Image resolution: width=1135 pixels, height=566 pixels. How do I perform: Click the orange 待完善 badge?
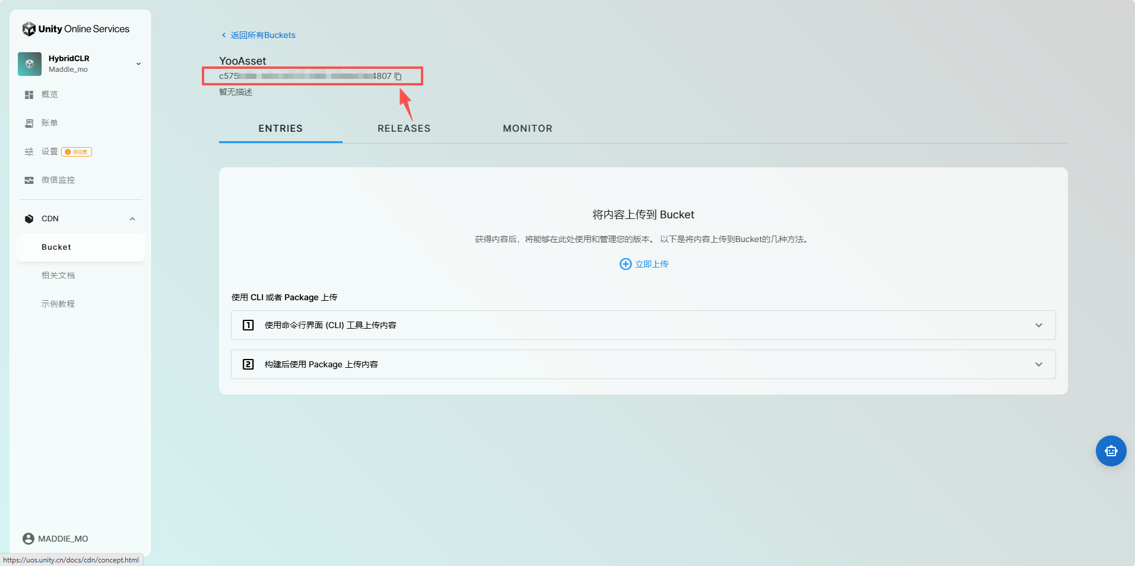pos(77,152)
